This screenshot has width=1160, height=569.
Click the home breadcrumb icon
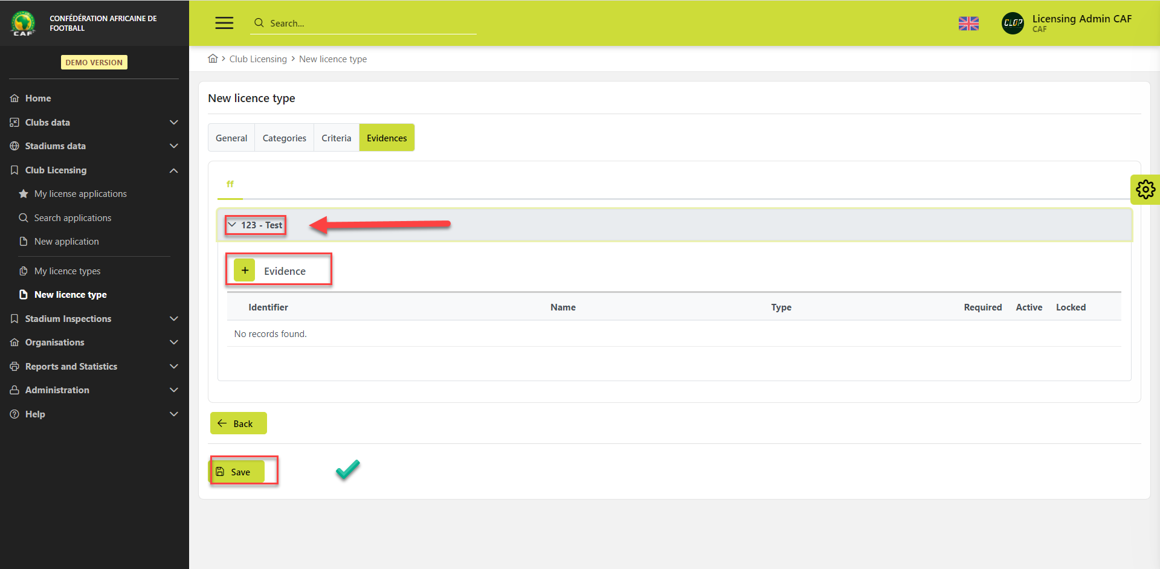pyautogui.click(x=213, y=59)
